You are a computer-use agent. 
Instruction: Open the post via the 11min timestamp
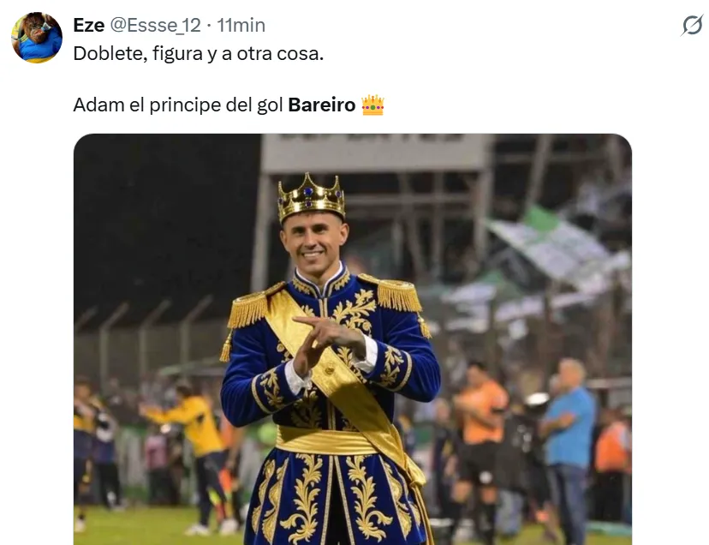pos(241,26)
